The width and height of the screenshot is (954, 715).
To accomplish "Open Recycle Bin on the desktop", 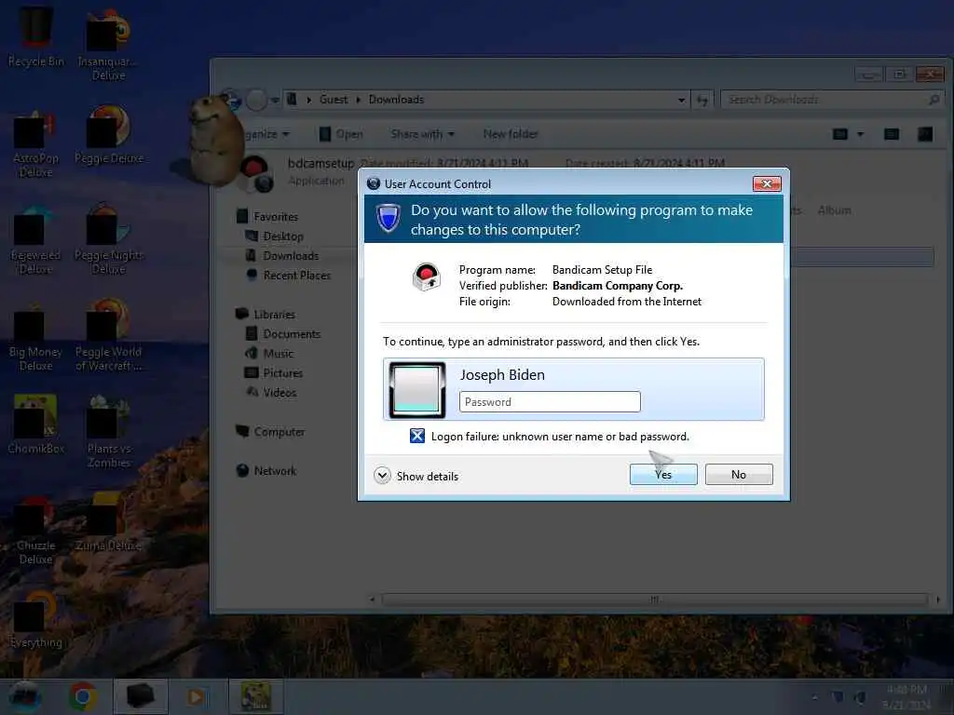I will [x=36, y=37].
